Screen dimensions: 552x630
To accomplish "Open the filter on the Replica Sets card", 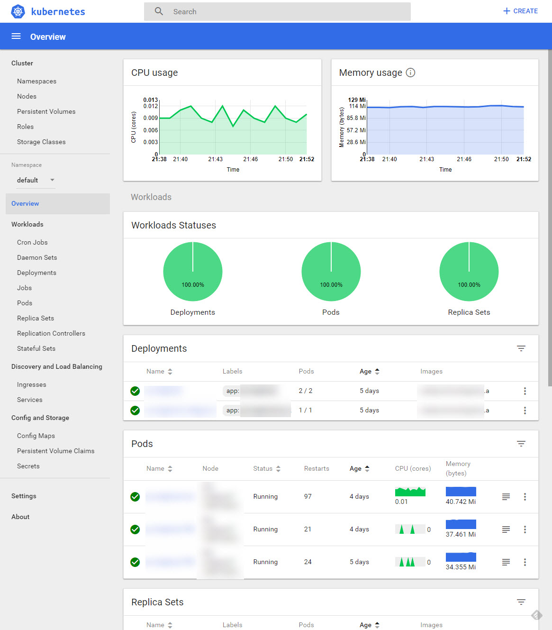I will (x=521, y=602).
